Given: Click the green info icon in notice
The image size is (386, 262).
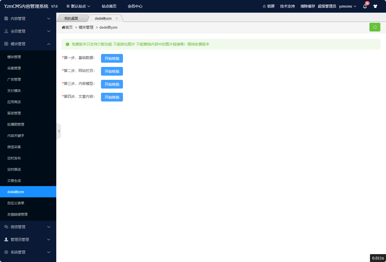Looking at the screenshot, I should (x=68, y=44).
